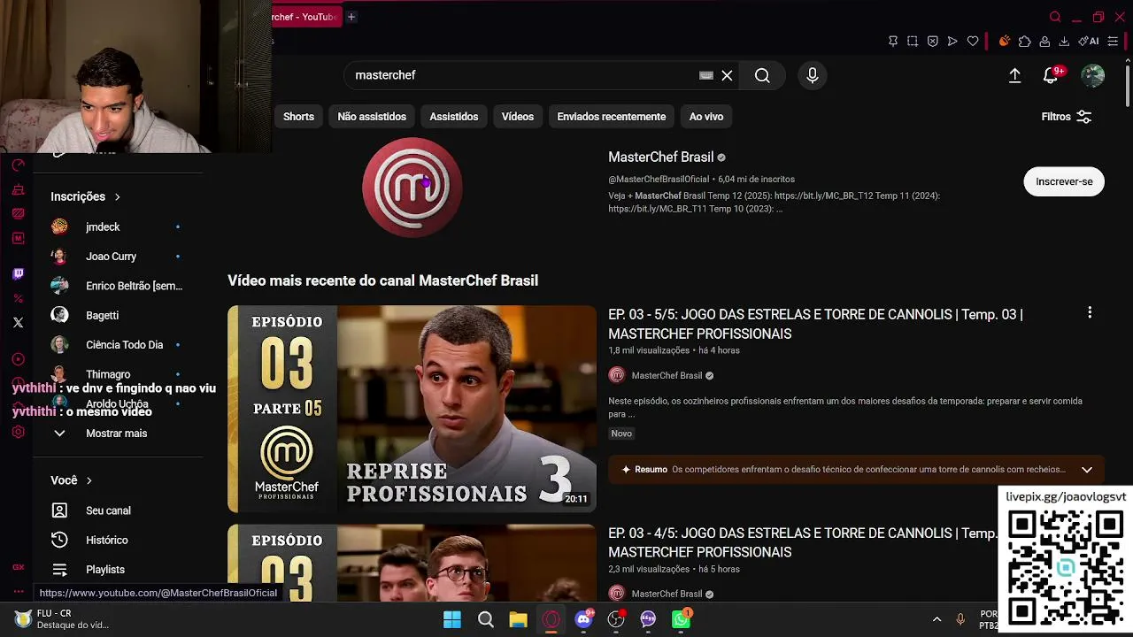The width and height of the screenshot is (1133, 637).
Task: Click the orange extension icon in toolbar
Action: coord(1004,41)
